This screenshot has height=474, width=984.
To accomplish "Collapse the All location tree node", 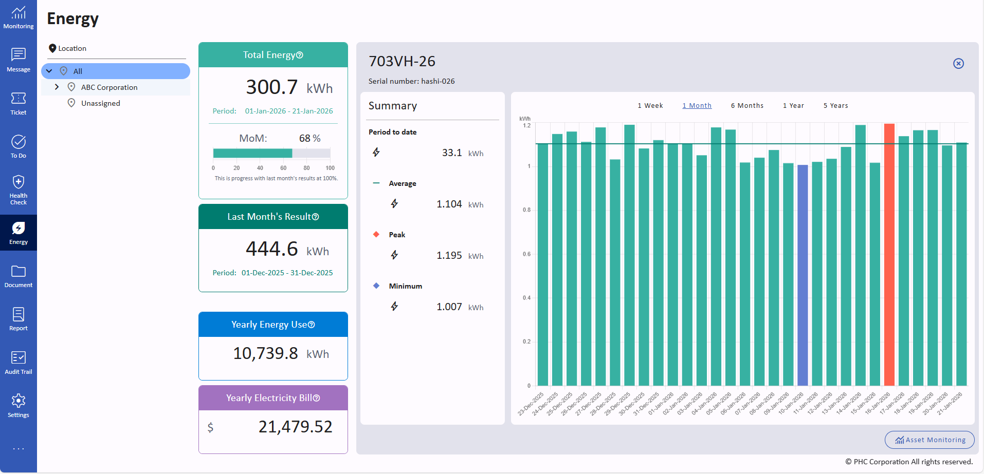I will click(x=49, y=71).
